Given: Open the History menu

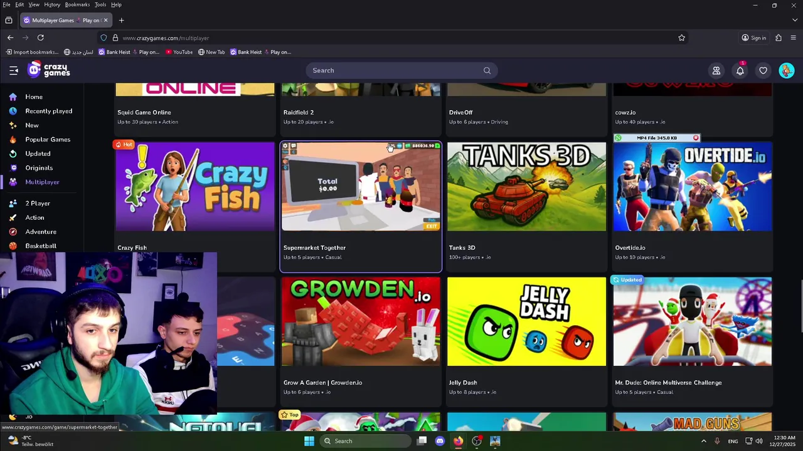Looking at the screenshot, I should [x=52, y=4].
